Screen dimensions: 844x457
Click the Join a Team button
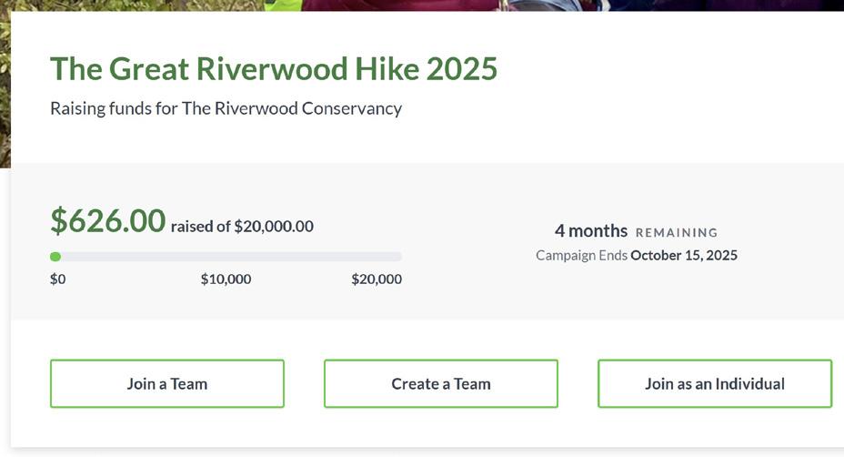pos(166,383)
